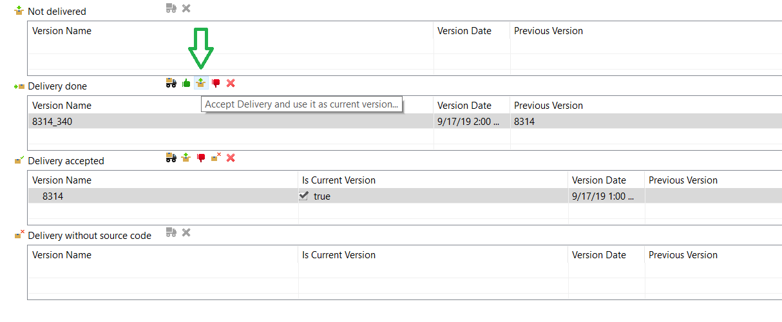Click grey X in Delivery without source code
The image size is (782, 322).
coord(186,232)
